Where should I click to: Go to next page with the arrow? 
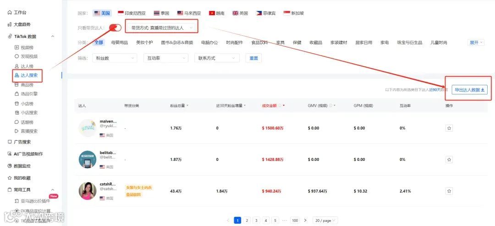[x=305, y=220]
